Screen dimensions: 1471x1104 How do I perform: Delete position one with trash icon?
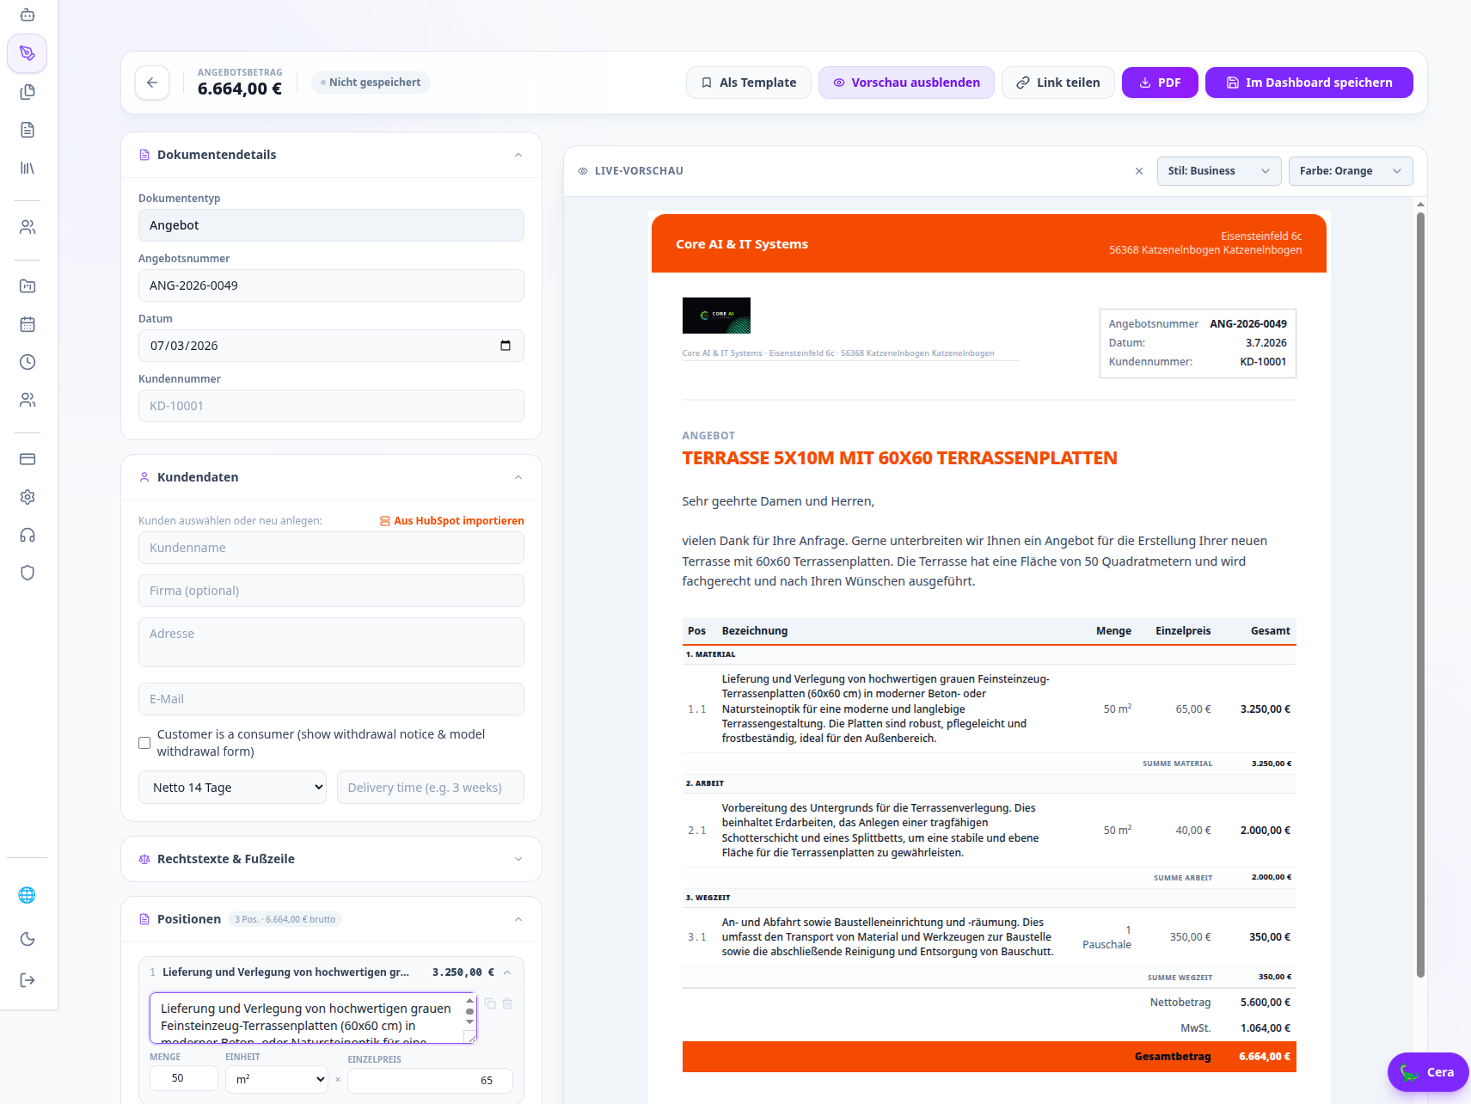point(507,1003)
